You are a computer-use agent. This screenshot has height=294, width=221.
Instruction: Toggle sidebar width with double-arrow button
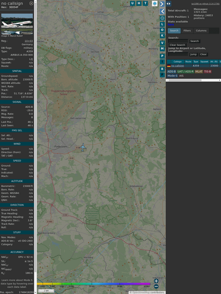tap(168, 4)
